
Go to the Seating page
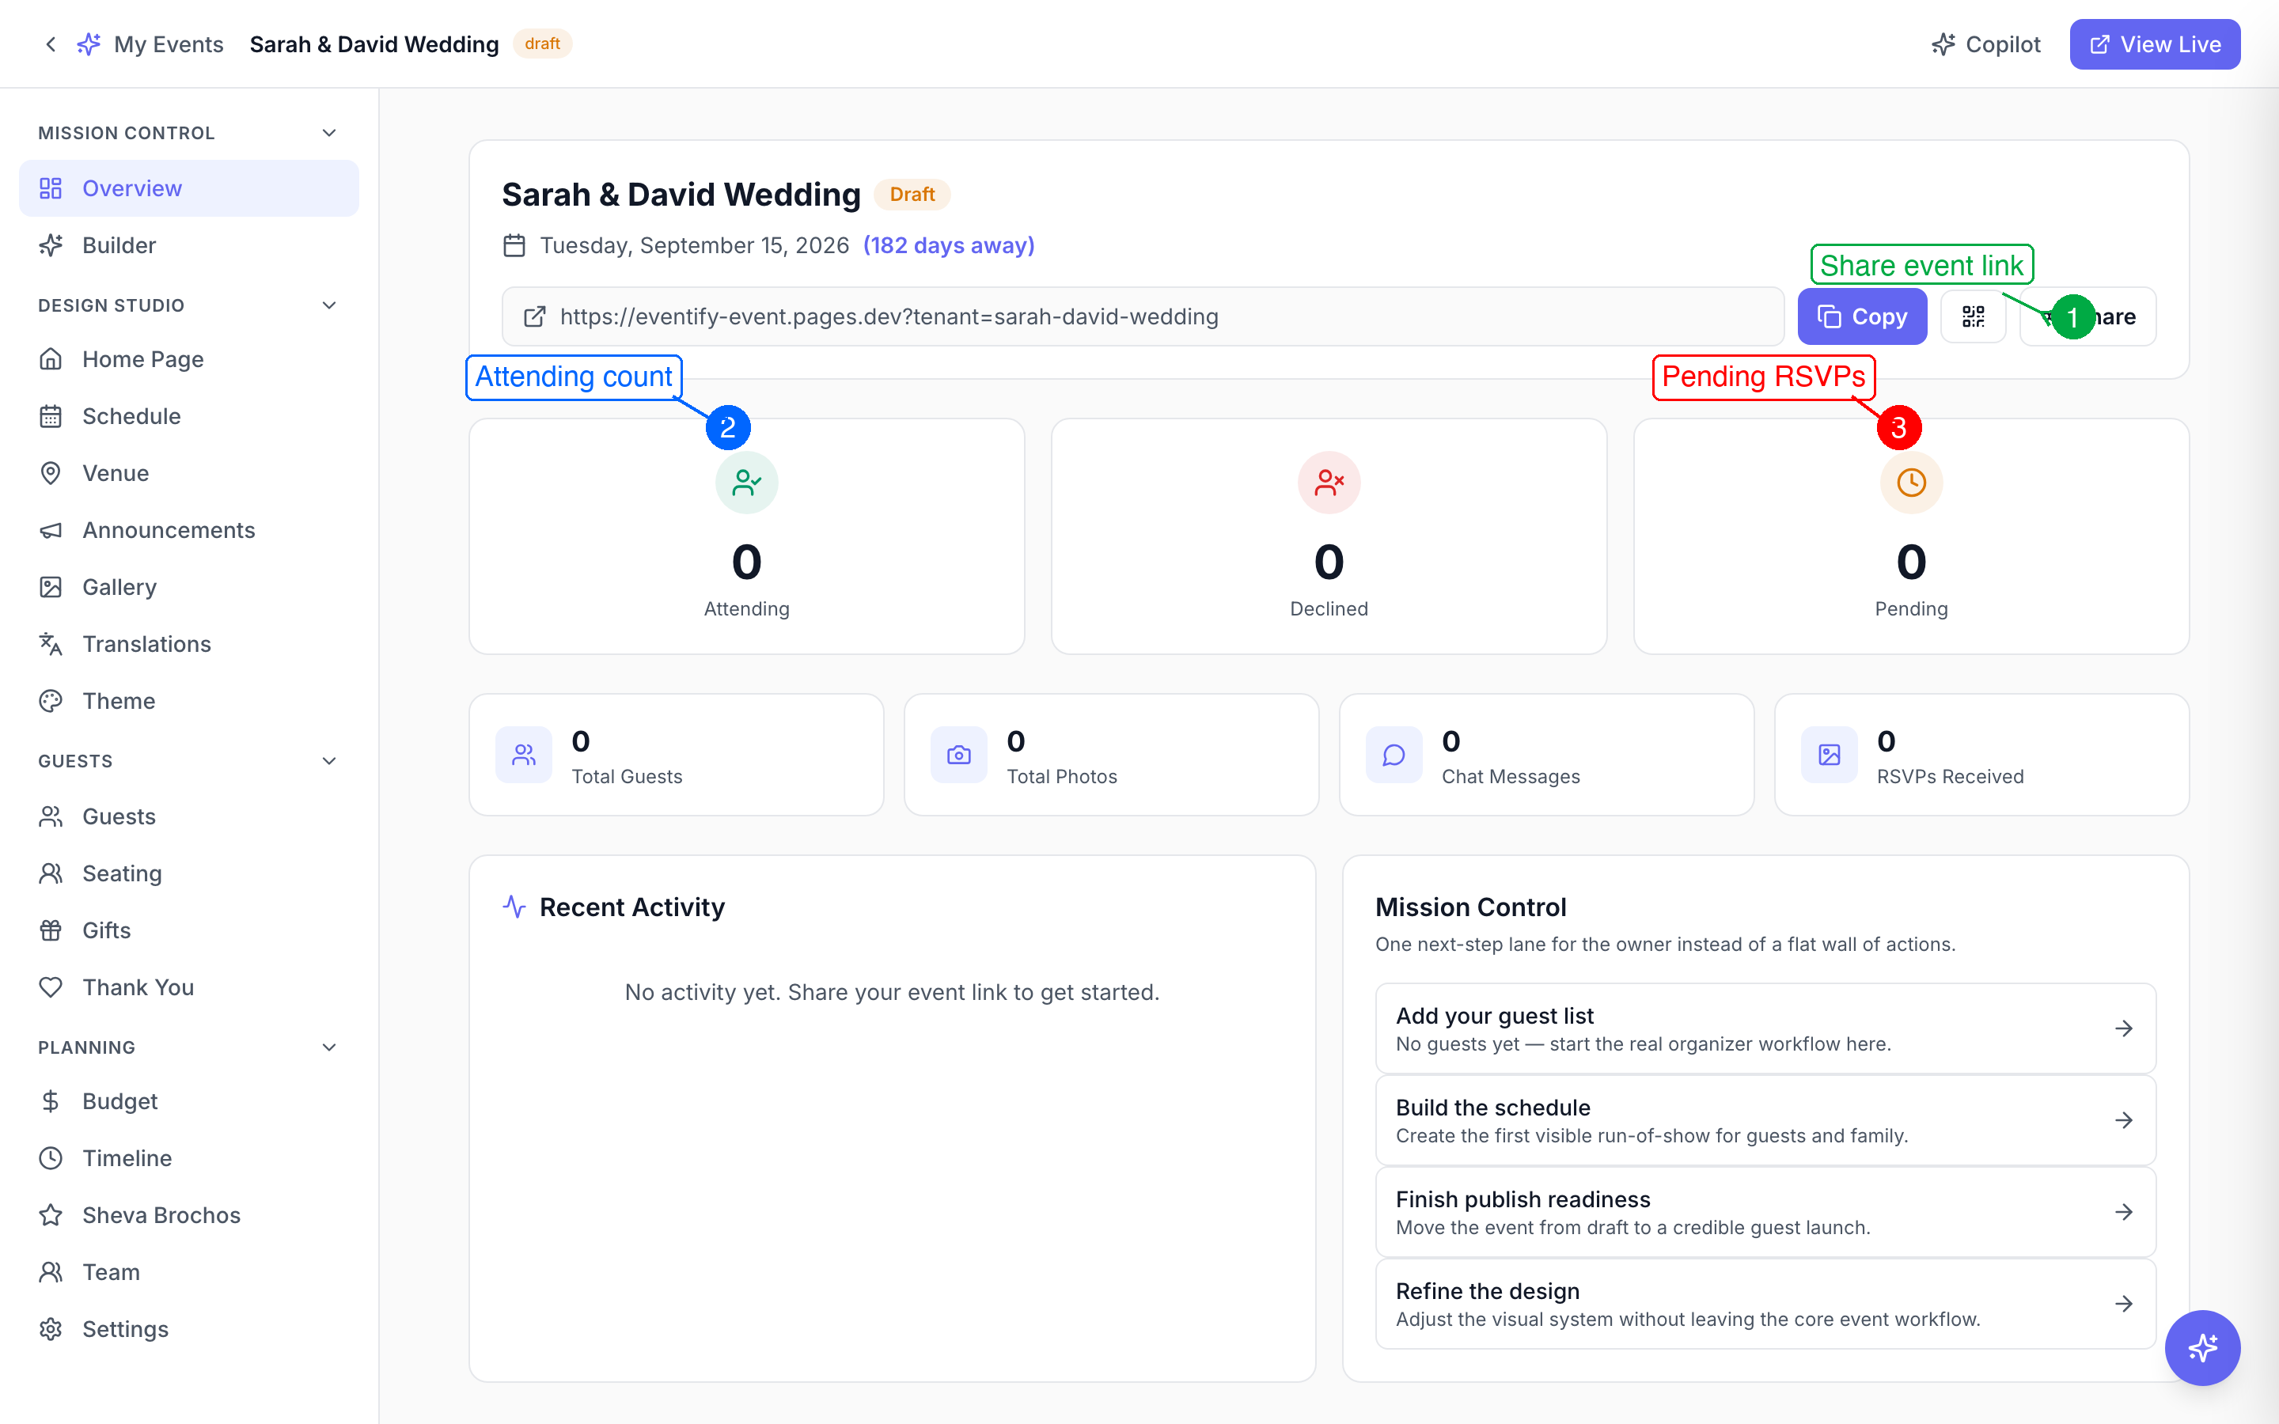122,873
